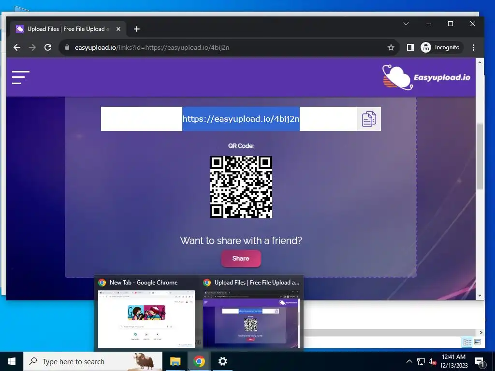The height and width of the screenshot is (371, 495).
Task: Open the clock and date flyout
Action: [453, 361]
